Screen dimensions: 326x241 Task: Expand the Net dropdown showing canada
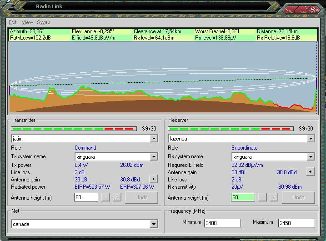[154, 224]
